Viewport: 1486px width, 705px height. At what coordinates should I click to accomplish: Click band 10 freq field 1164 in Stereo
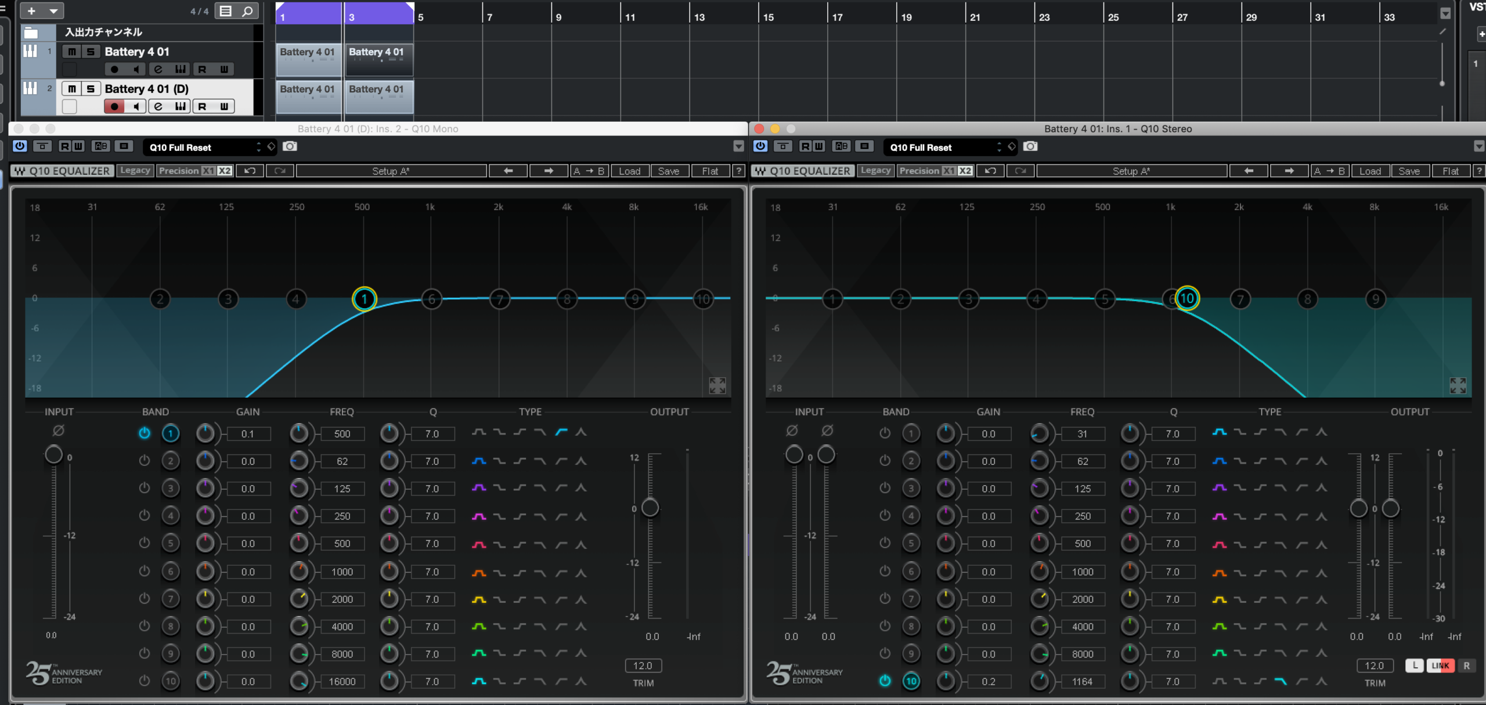(1083, 682)
